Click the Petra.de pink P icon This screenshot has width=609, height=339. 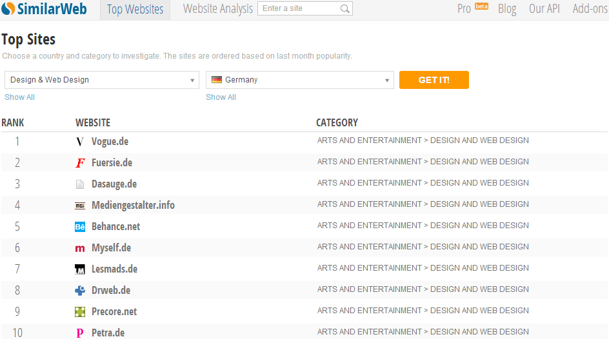click(79, 333)
